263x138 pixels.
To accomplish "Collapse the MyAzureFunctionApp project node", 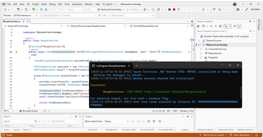I will (199, 45).
